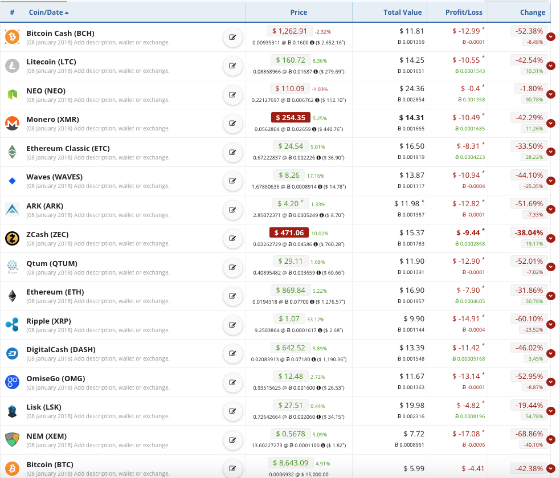Click the NEO coin logo
This screenshot has width=560, height=478.
(12, 95)
